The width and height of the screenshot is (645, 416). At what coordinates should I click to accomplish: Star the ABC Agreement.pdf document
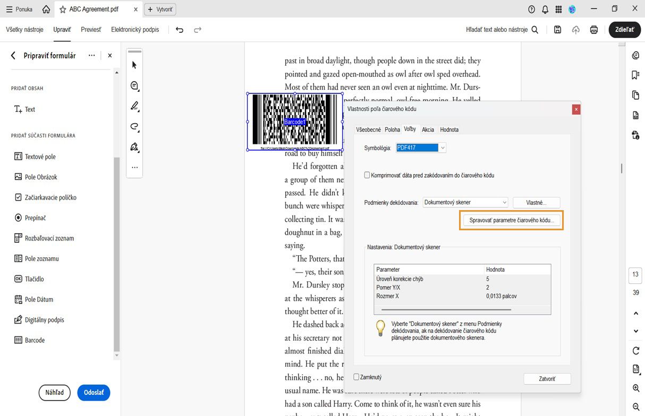coord(63,10)
